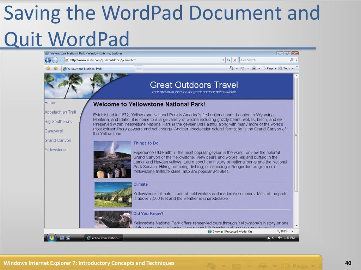The width and height of the screenshot is (361, 270).
Task: Click the Print toolbar icon
Action: [x=254, y=69]
